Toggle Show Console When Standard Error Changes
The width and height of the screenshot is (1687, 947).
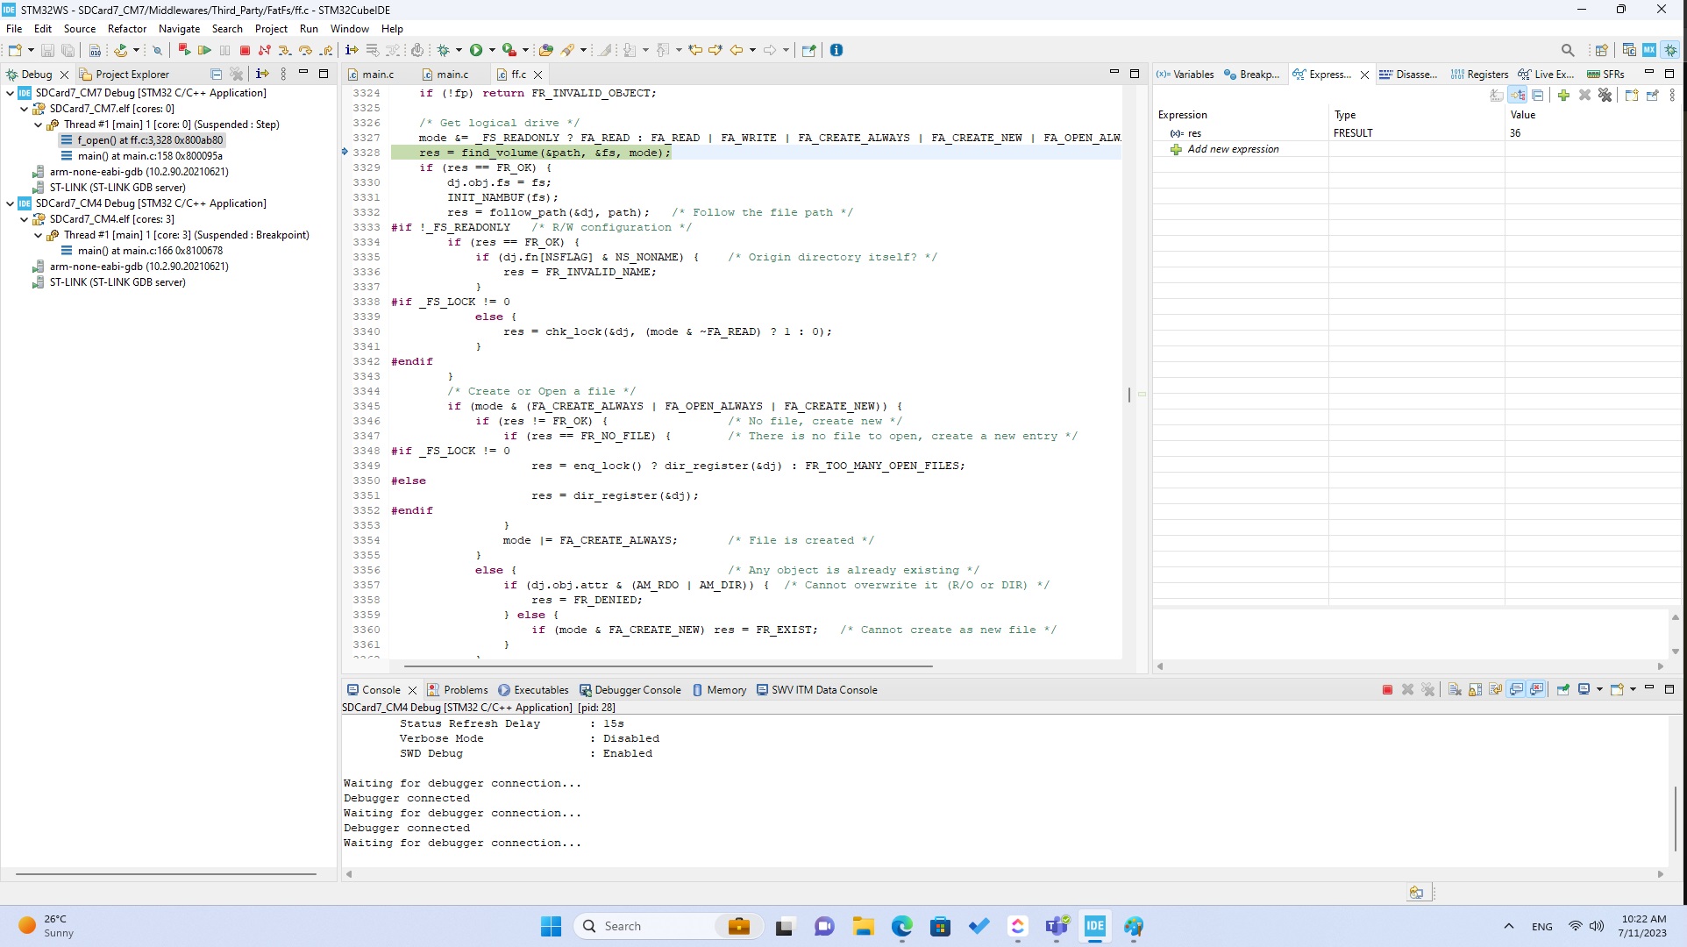pos(1535,690)
